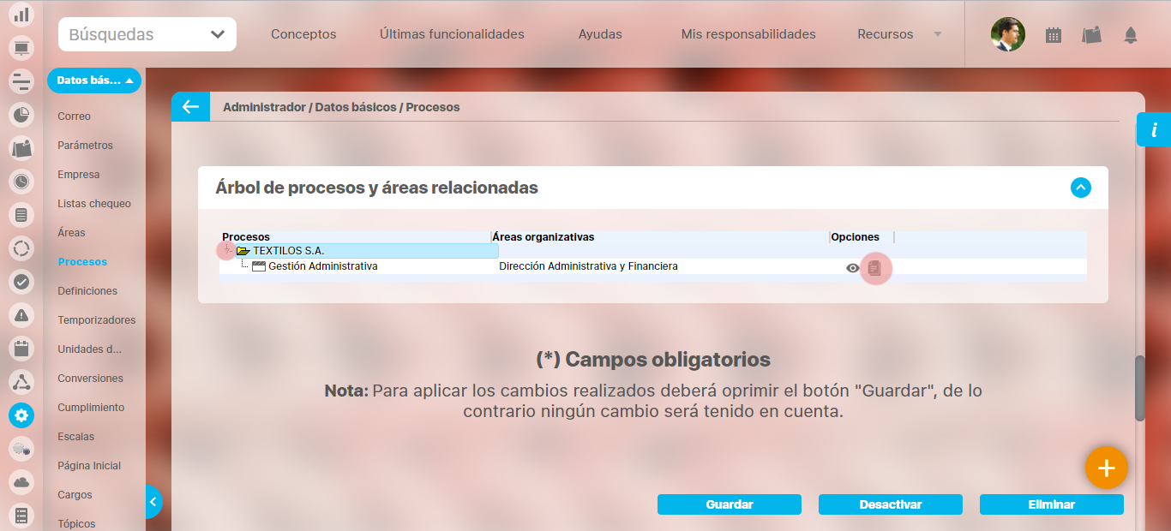This screenshot has height=531, width=1171.
Task: Click the Opciones column header
Action: tap(856, 237)
